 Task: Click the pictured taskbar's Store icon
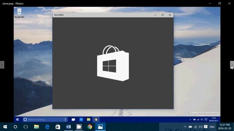(x=96, y=119)
